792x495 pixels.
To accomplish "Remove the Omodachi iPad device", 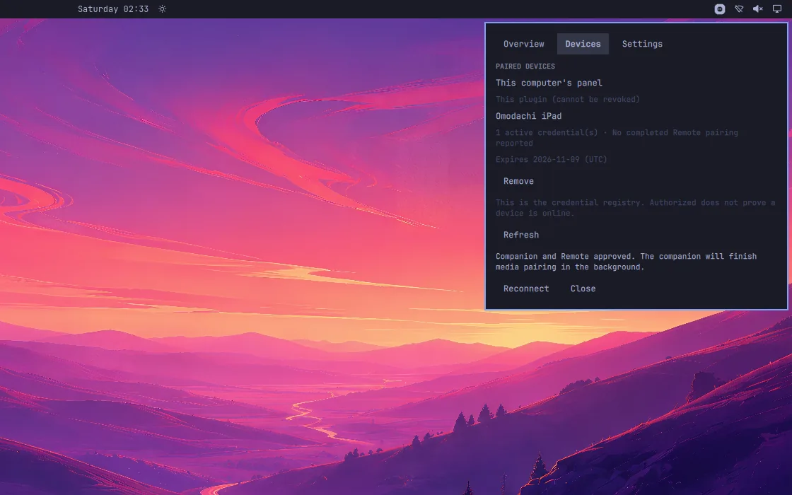I will click(518, 181).
